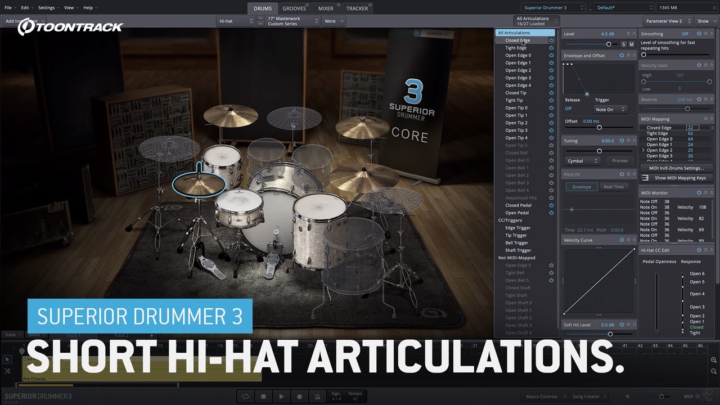
Task: Expand Open Edge 2 row in MIDI Mapping
Action: coord(643,150)
